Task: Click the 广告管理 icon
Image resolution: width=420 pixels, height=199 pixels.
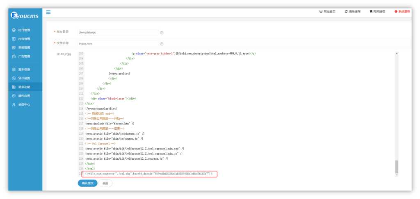Action: tap(14, 57)
